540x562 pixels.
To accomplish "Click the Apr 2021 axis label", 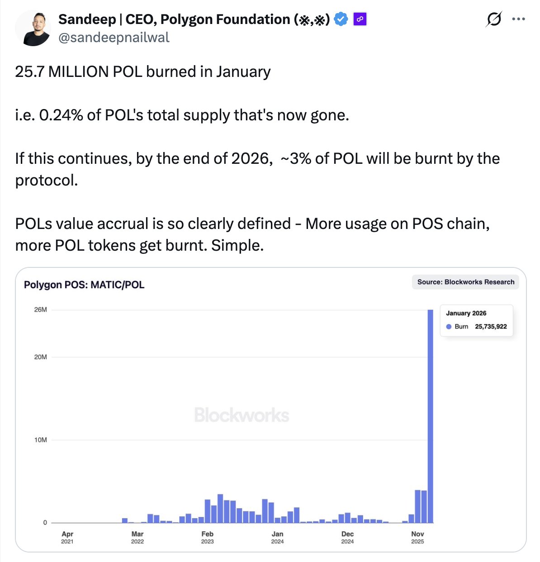I will point(67,537).
